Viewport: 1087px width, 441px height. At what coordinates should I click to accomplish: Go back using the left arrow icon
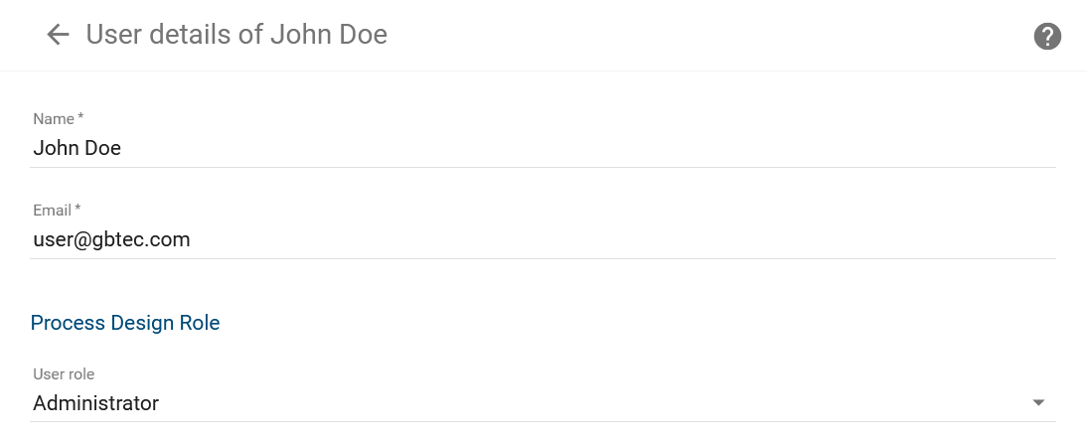[x=58, y=36]
